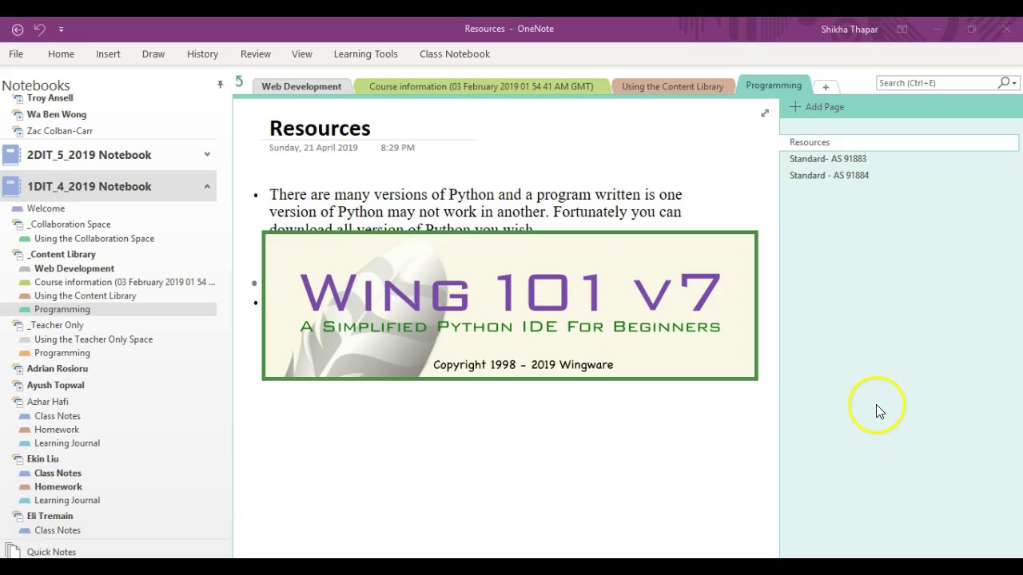Open Using the Teacher Only Space section
This screenshot has height=575, width=1023.
94,339
